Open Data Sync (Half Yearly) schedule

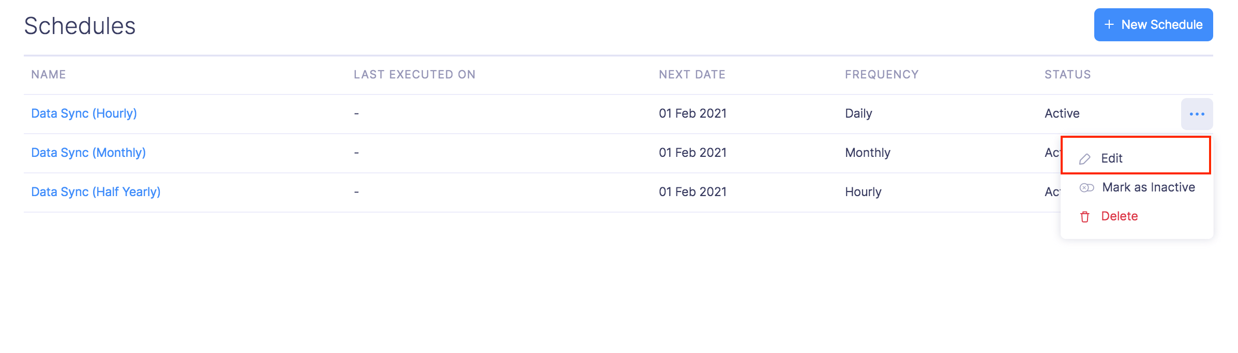(x=96, y=191)
